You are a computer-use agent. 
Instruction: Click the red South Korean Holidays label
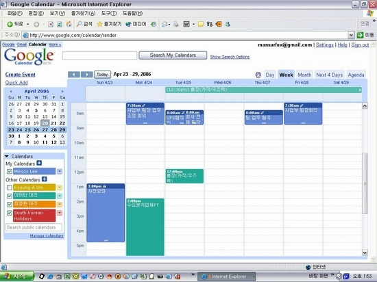[x=34, y=216]
